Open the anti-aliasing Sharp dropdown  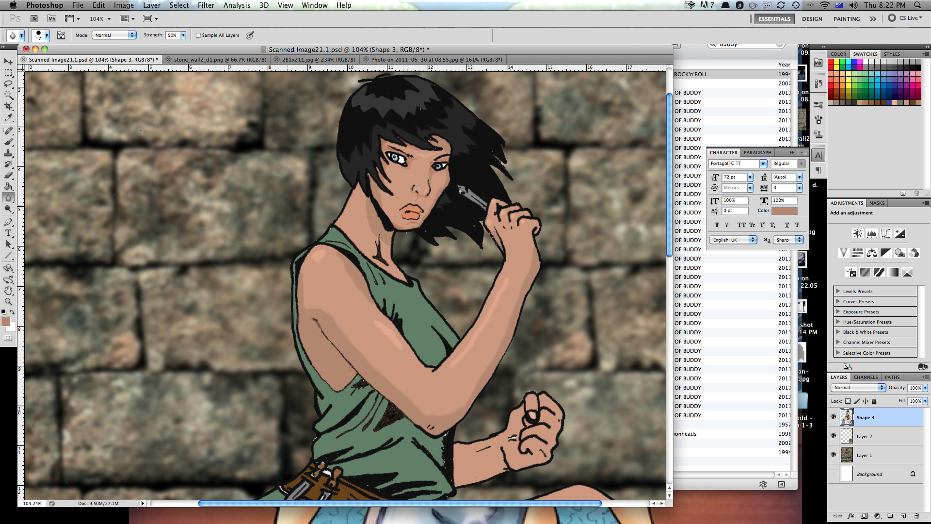click(x=789, y=240)
